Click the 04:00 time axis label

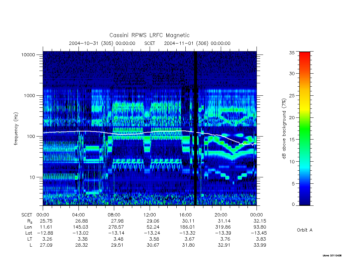click(78, 215)
